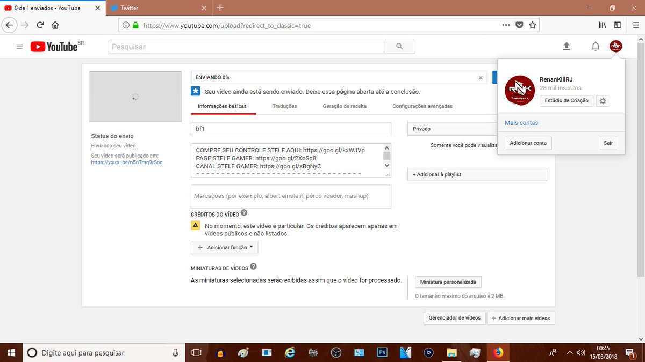The image size is (645, 362).
Task: Click the channel name RenanKillRJ
Action: click(x=557, y=79)
